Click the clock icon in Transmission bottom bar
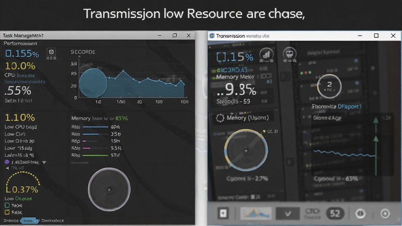 tap(360, 213)
